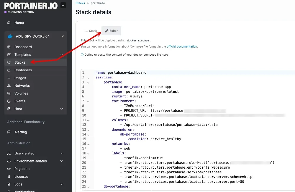Fold the volumes block at line 11
Screen dimensions: 295x192
point(88,121)
